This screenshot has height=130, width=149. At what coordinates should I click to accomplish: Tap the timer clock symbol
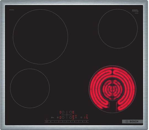point(81,118)
